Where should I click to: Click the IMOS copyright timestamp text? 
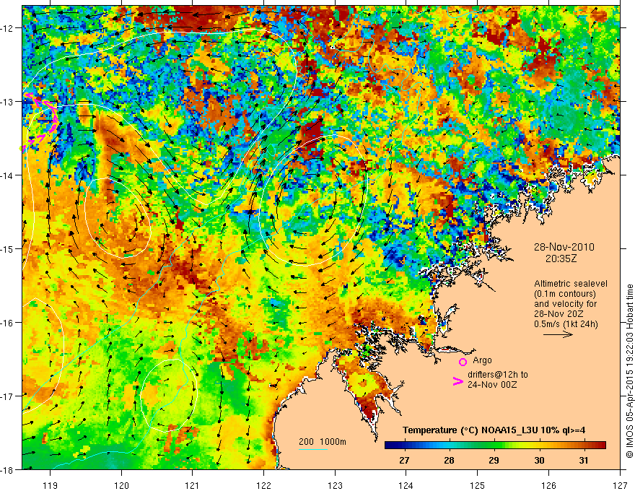[629, 370]
